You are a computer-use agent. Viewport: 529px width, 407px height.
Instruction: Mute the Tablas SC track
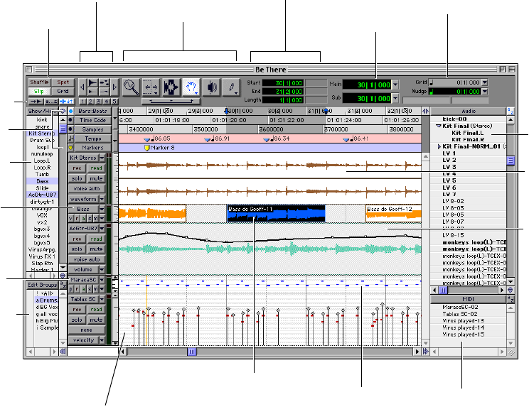(96, 320)
